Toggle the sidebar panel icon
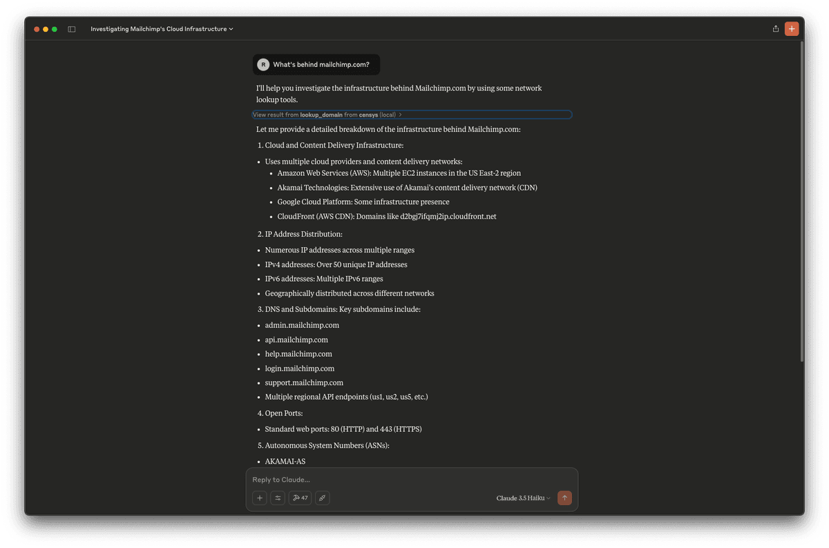Screen dimensions: 829x548 72,29
